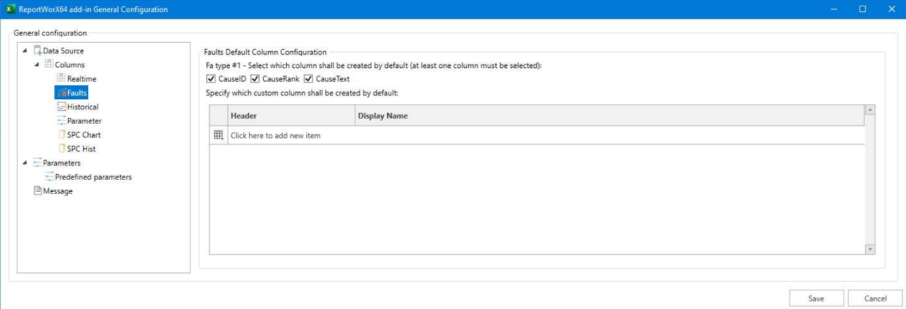The image size is (906, 309).
Task: Click the Data Source tree icon
Action: [38, 51]
